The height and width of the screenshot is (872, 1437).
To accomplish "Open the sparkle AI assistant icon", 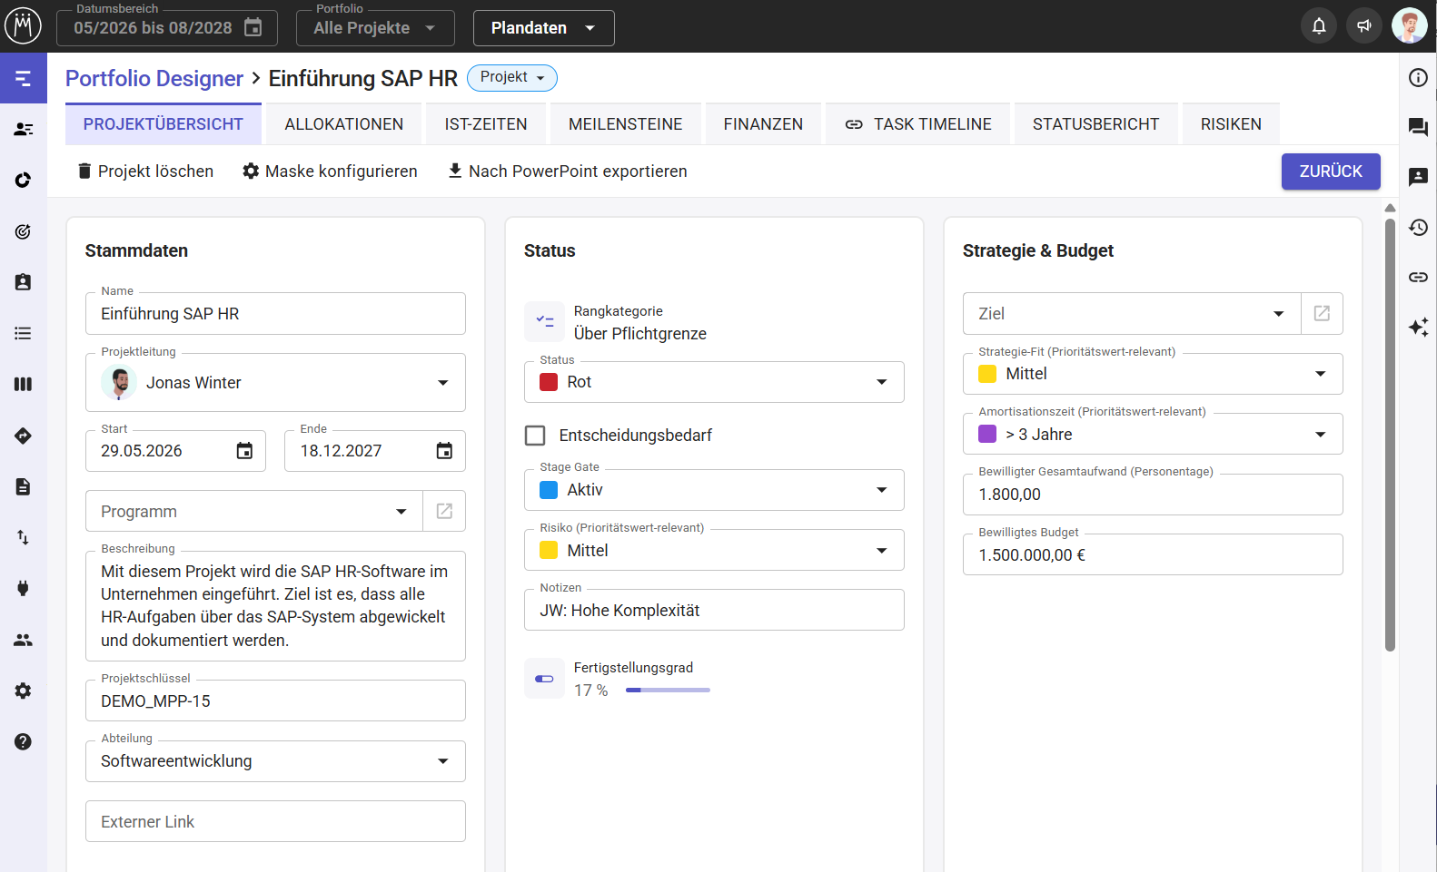I will click(x=1418, y=327).
